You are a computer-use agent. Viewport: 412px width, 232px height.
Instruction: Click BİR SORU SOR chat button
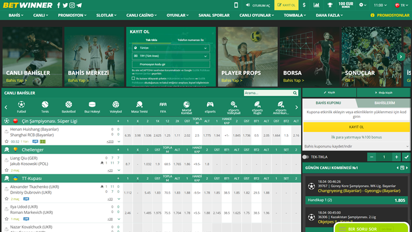(371, 229)
